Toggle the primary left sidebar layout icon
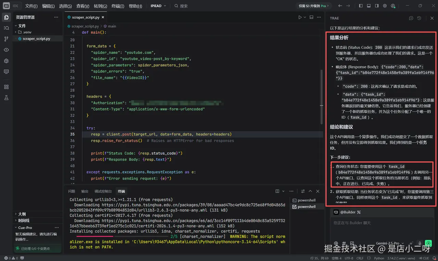The image size is (438, 261). pos(361,6)
